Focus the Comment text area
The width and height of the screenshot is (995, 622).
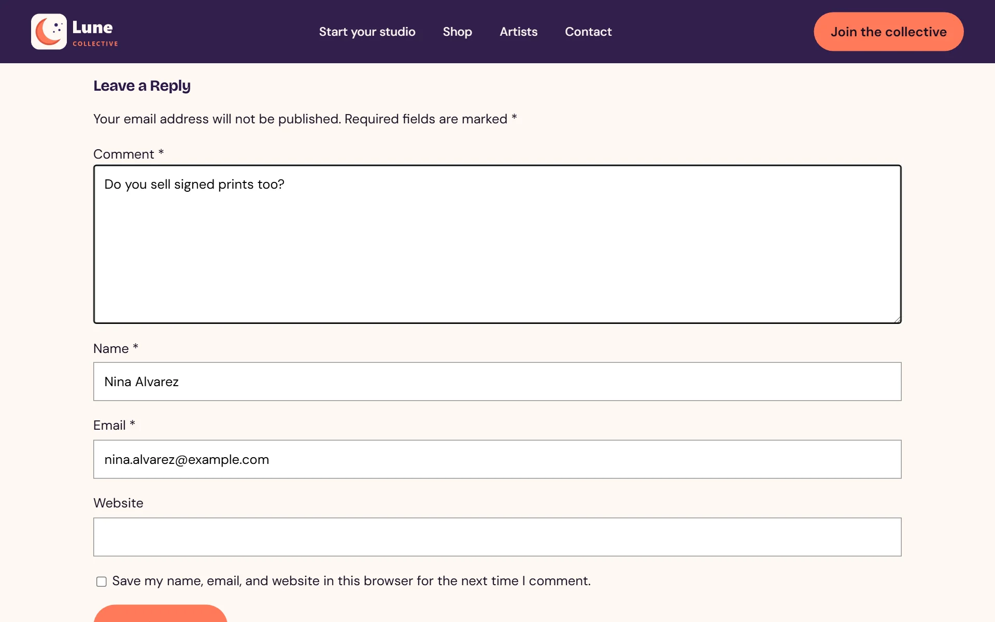[497, 244]
